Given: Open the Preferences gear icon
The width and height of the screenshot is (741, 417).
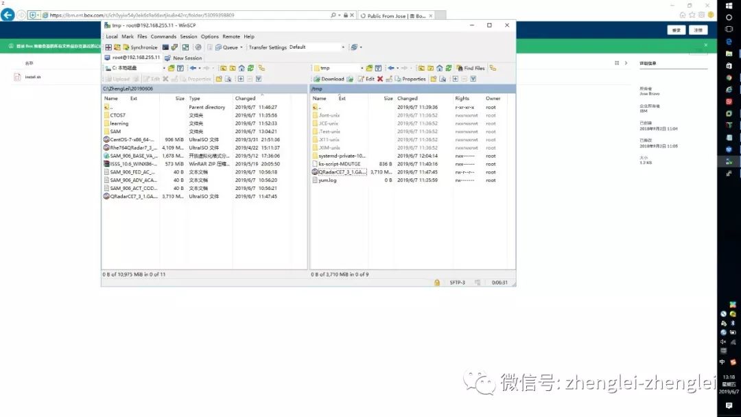Looking at the screenshot, I should [x=198, y=47].
